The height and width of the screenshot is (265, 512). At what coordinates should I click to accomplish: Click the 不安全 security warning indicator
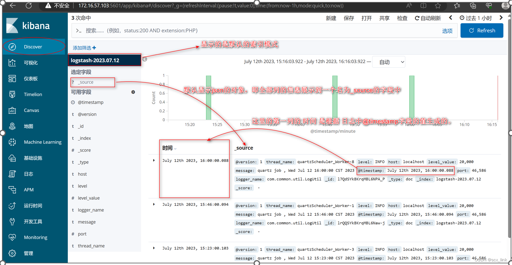[x=57, y=6]
